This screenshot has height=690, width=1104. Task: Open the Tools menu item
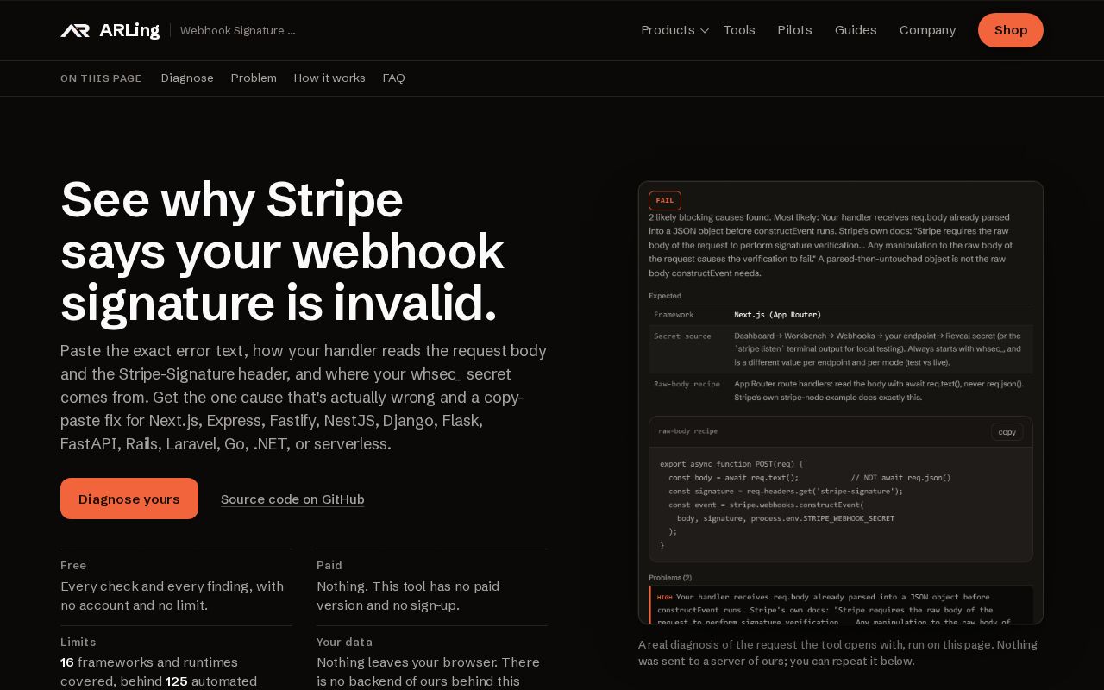click(739, 30)
